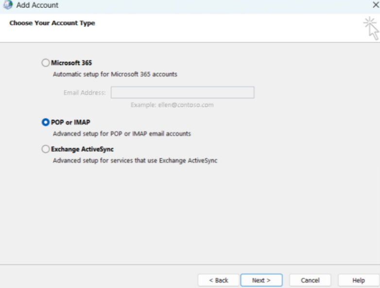The image size is (380, 288).
Task: Click the 'Example: ellen@contoso.com' hint text
Action: (x=172, y=105)
